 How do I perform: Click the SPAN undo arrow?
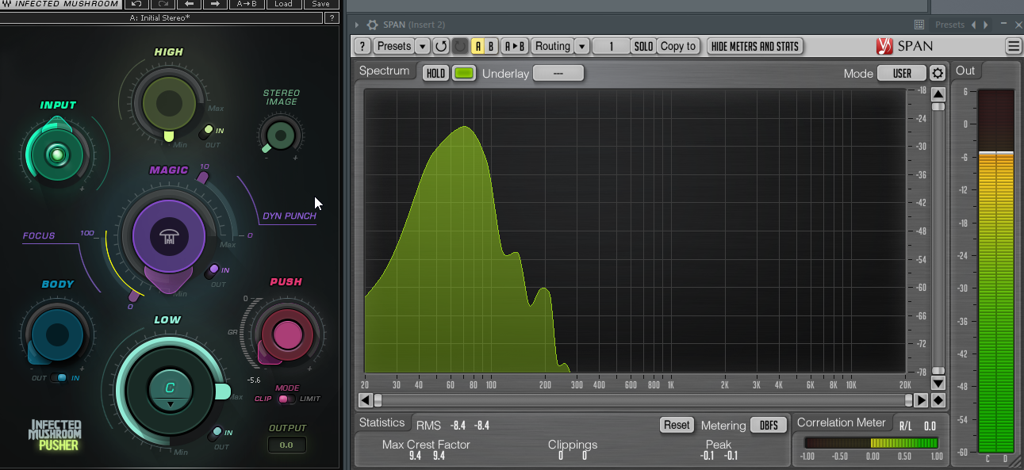(x=441, y=46)
